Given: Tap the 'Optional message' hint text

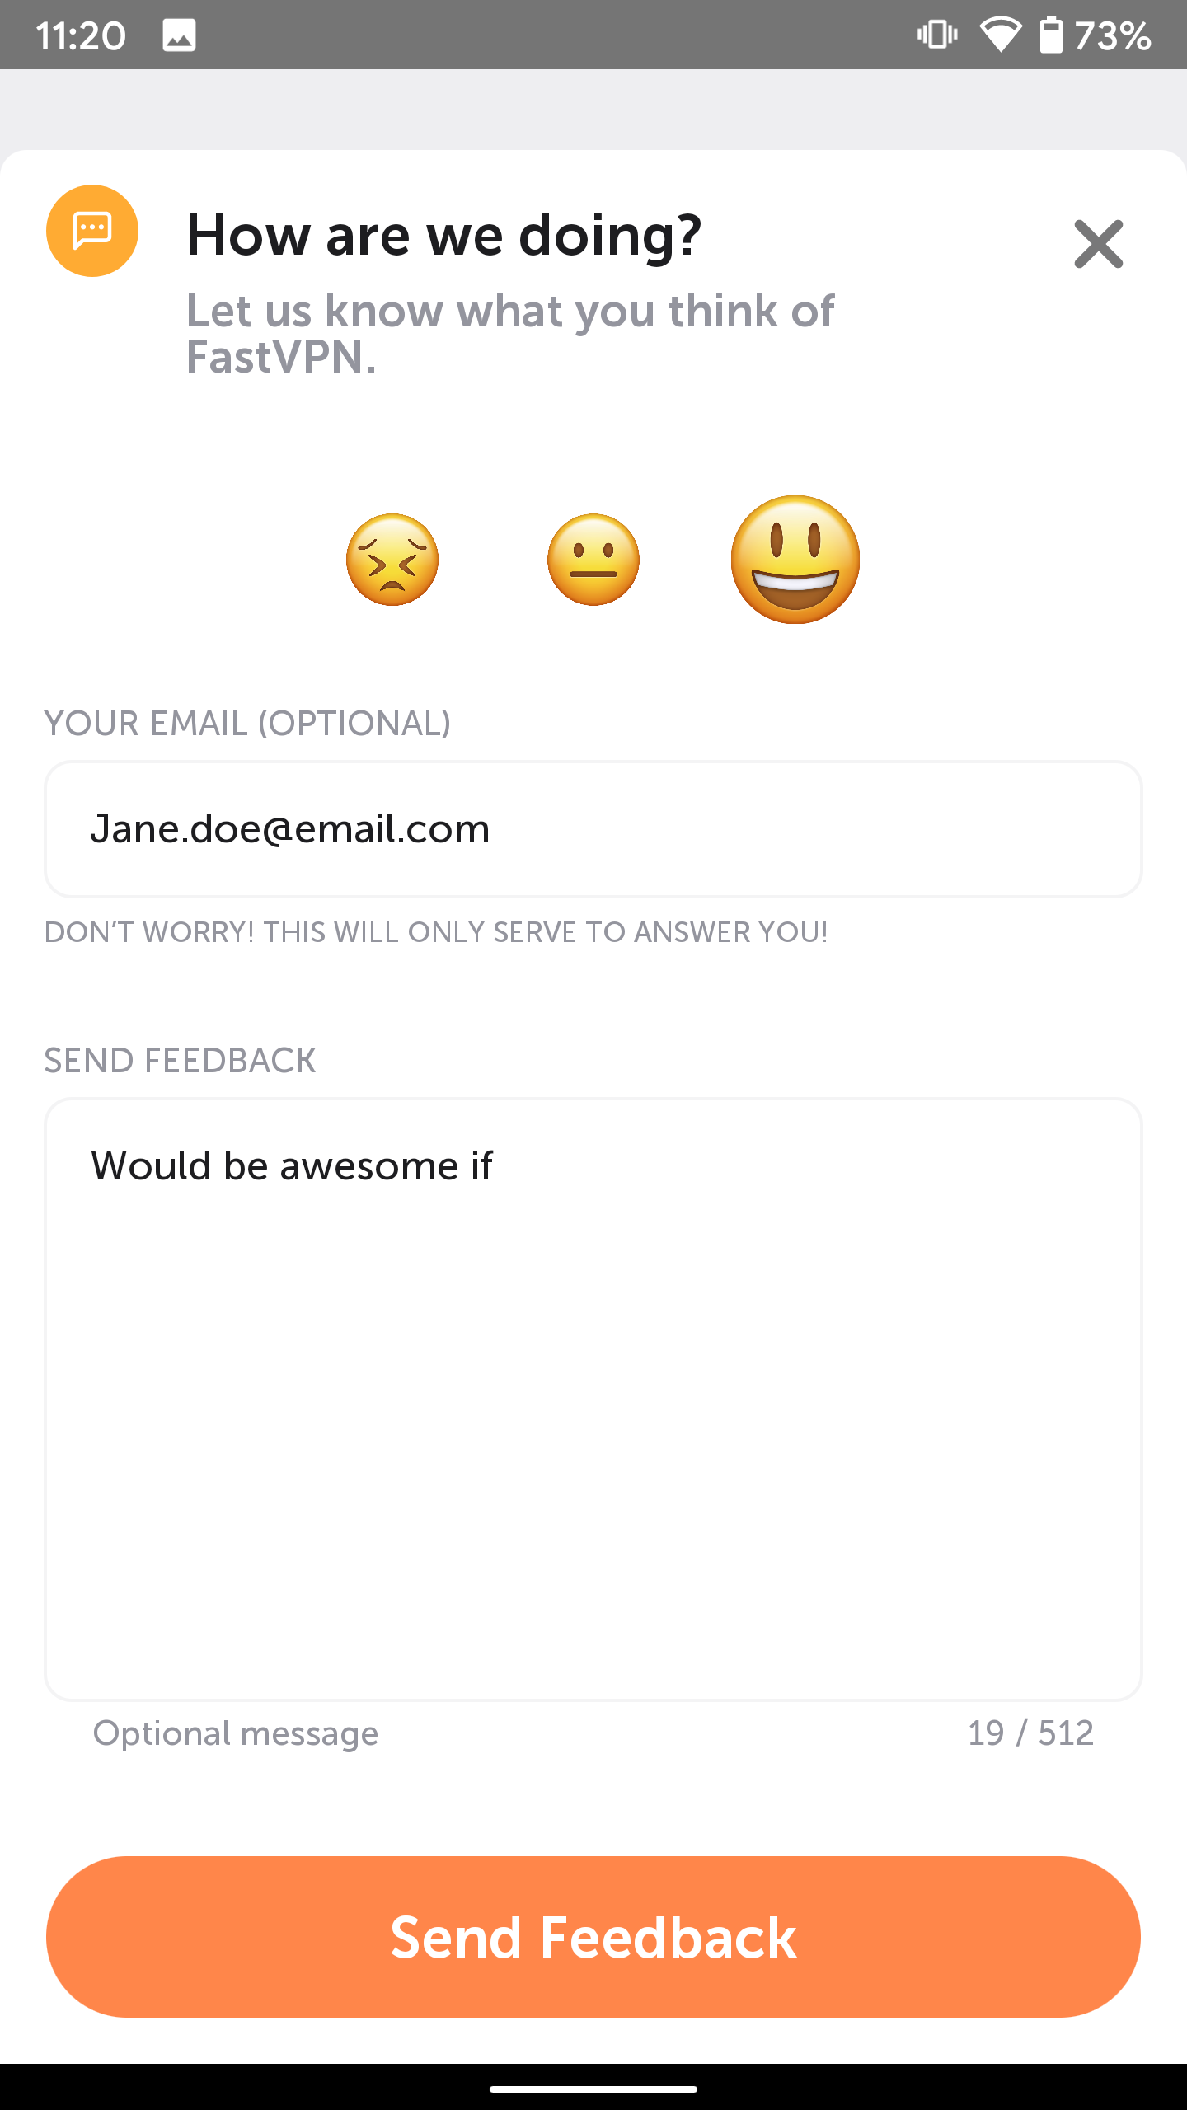Looking at the screenshot, I should (x=236, y=1733).
